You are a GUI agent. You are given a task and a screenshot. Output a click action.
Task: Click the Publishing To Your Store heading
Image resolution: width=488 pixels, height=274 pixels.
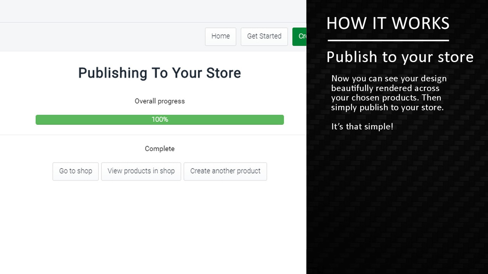point(159,73)
